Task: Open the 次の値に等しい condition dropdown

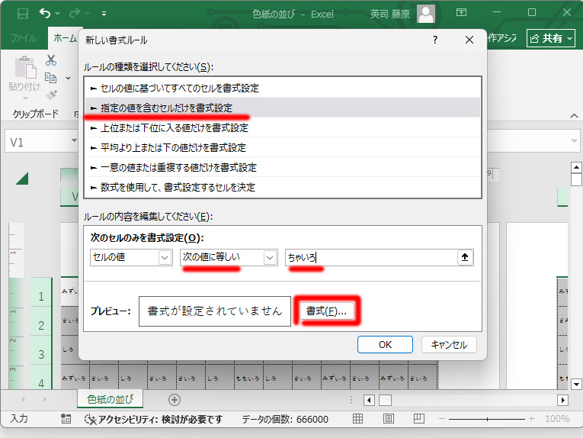Action: tap(229, 258)
